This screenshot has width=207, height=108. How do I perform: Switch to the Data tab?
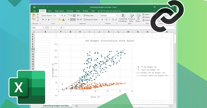pos(78,11)
